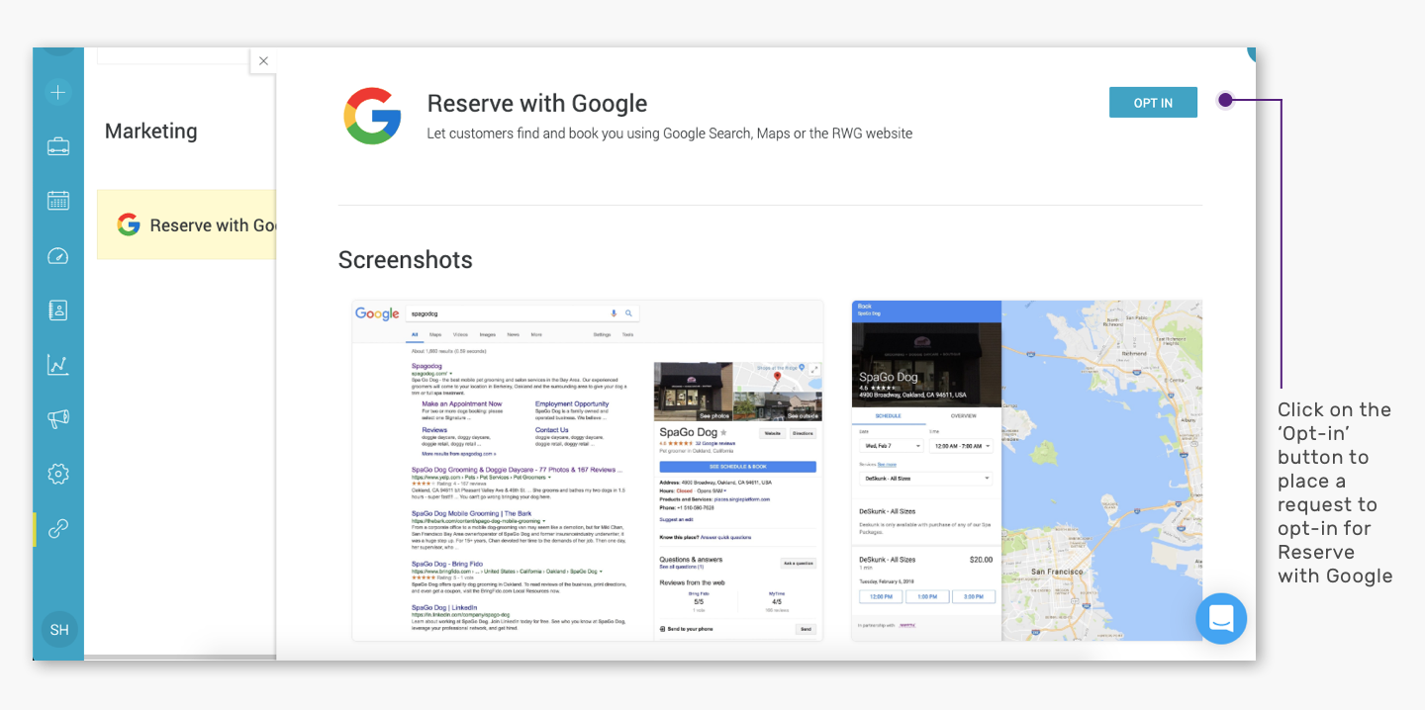Open the contacts book icon in sidebar
1425x710 pixels.
pos(58,311)
